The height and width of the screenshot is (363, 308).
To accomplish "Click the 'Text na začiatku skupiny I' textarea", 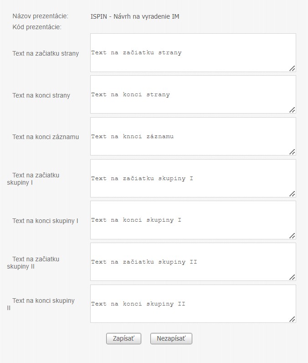I will 193,178.
